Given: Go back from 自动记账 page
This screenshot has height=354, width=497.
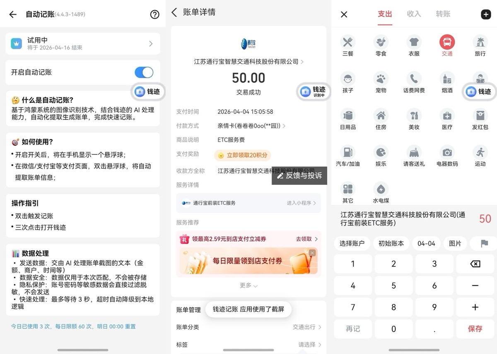Looking at the screenshot, I should pyautogui.click(x=13, y=14).
